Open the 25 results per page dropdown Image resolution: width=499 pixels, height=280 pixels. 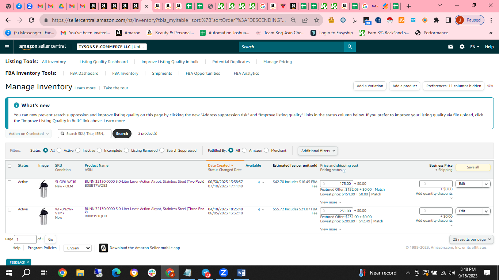(472, 240)
